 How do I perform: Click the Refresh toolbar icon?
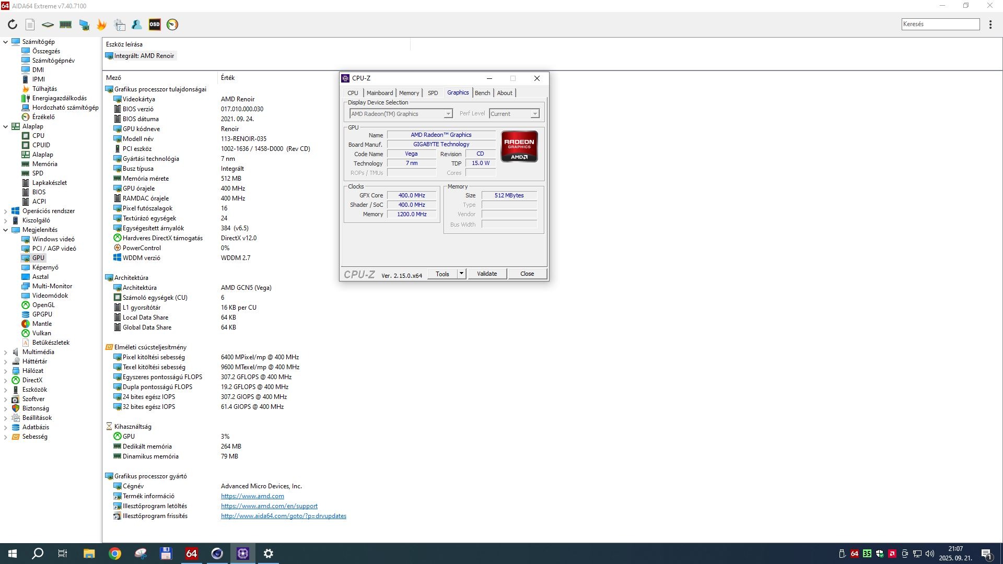tap(13, 25)
